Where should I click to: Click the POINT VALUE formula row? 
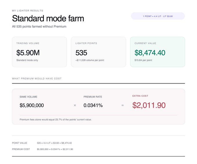pos(42,143)
